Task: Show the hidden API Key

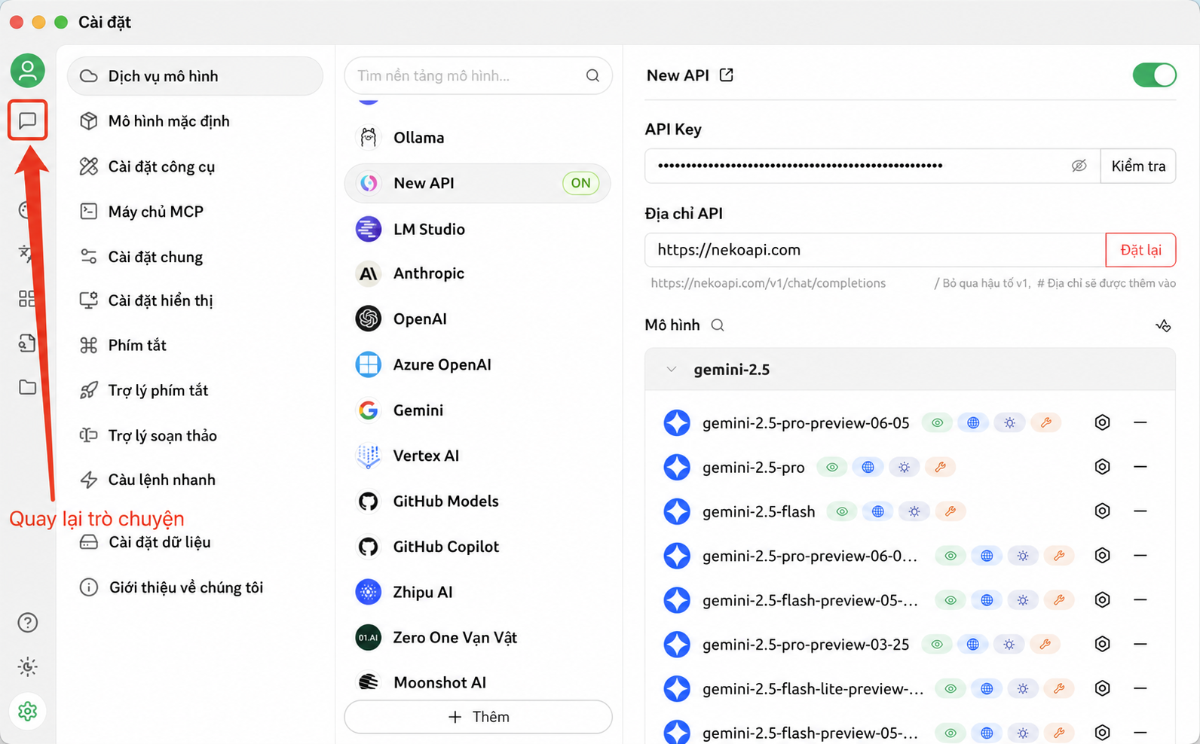Action: click(1079, 166)
